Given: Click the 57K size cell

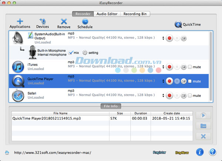Looking at the screenshot, I should 114,118.
